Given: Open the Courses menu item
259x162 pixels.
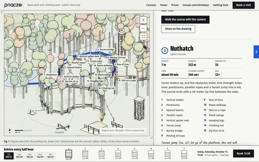Looking at the screenshot, I should [x=151, y=5].
